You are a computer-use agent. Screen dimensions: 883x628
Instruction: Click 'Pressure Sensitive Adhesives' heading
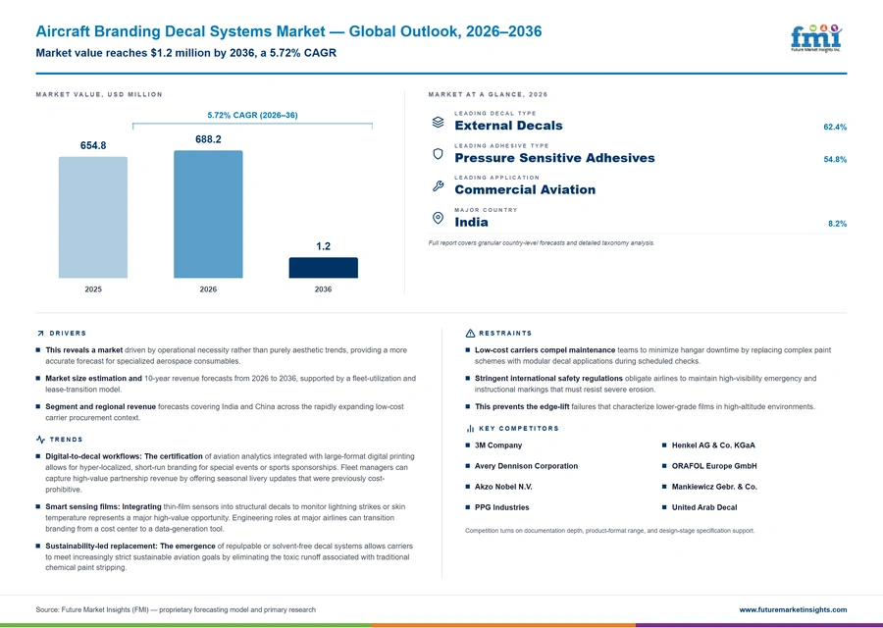click(554, 158)
